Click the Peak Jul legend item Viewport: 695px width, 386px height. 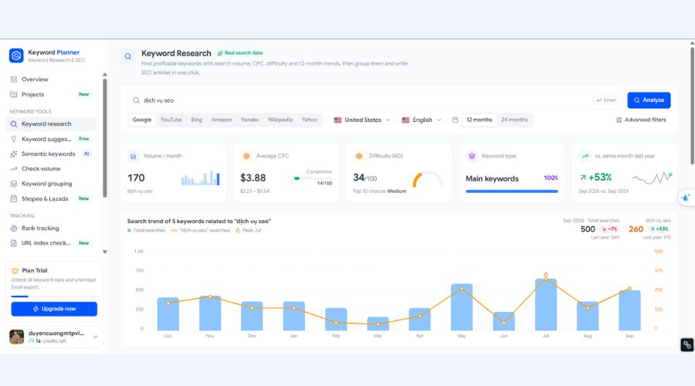tap(248, 231)
